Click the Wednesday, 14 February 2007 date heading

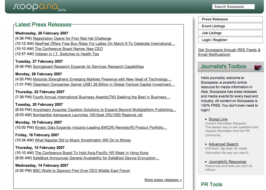42,166
